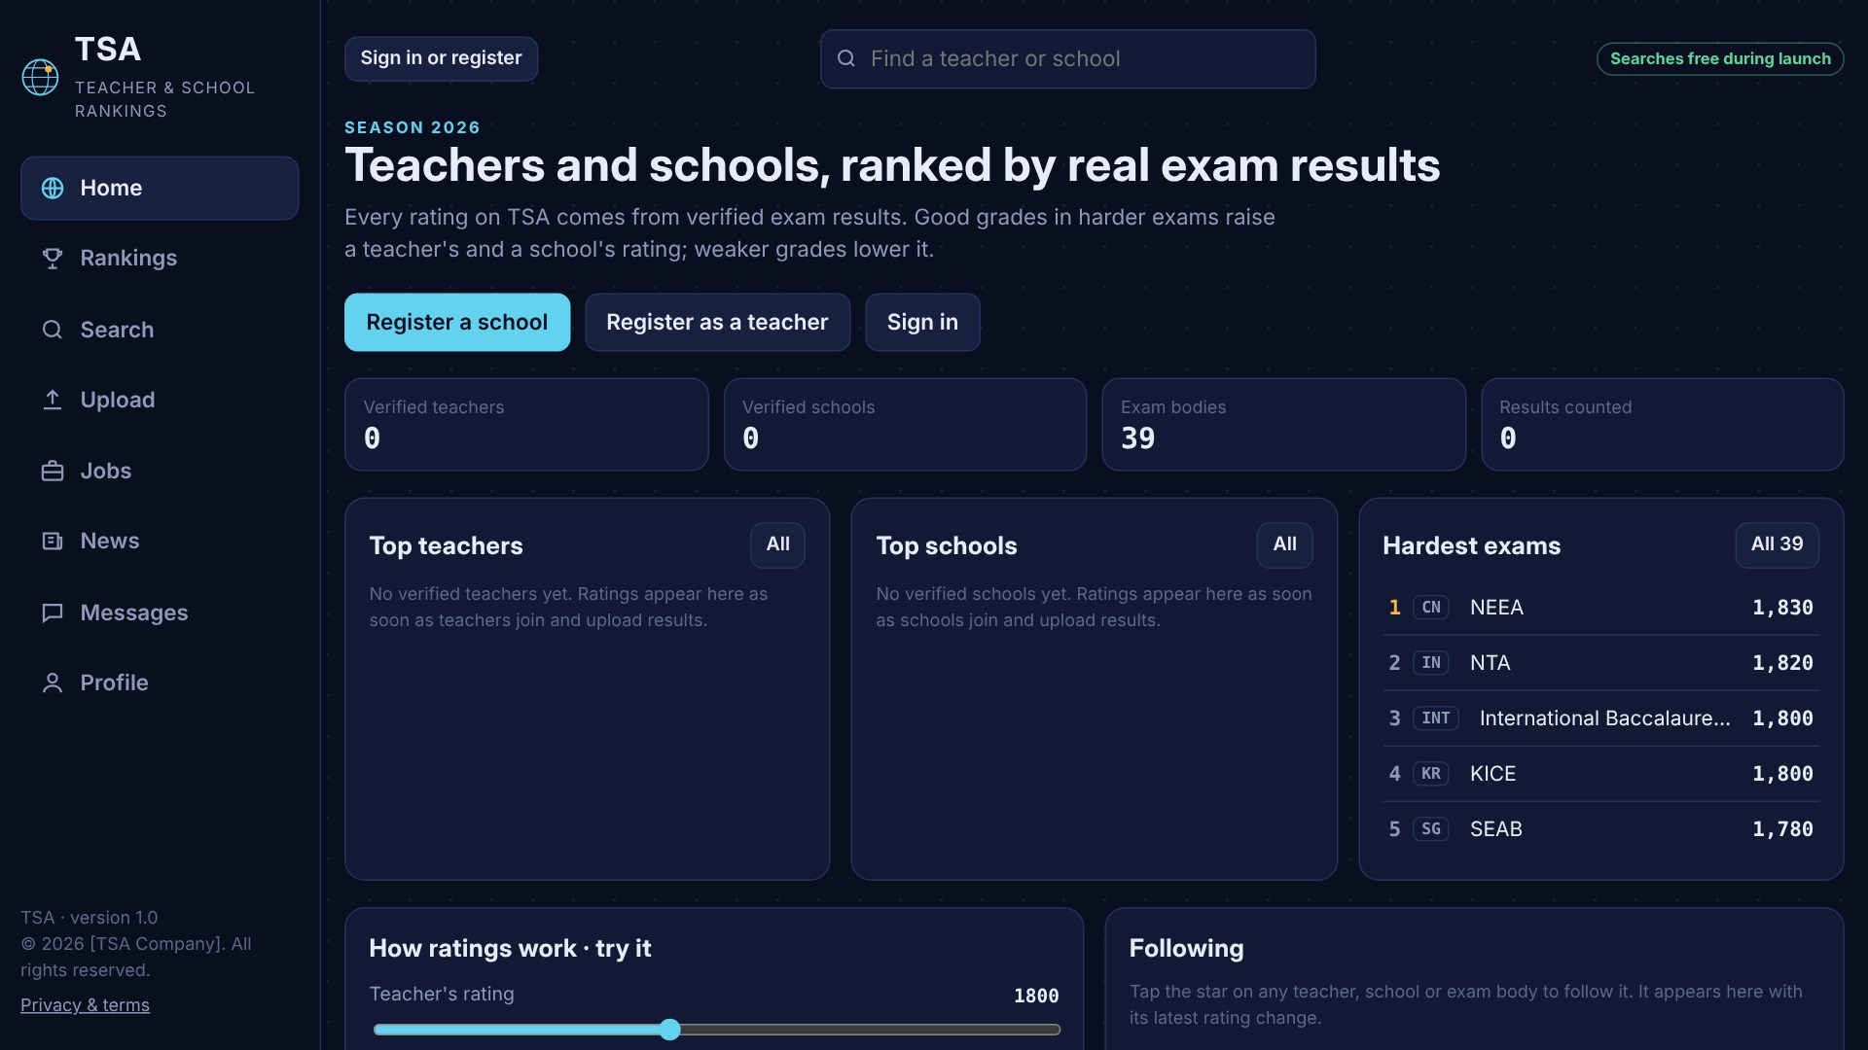Click the Rankings trophy icon
This screenshot has height=1050, width=1868.
coord(53,258)
